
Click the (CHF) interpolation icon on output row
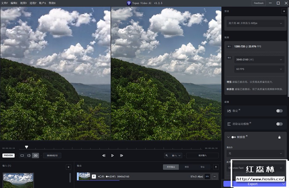(111, 177)
